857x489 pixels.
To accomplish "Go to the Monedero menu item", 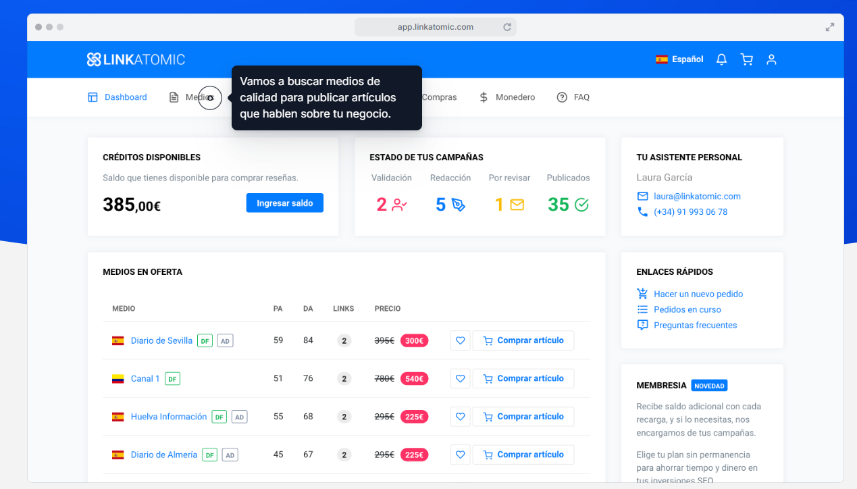I will click(507, 97).
